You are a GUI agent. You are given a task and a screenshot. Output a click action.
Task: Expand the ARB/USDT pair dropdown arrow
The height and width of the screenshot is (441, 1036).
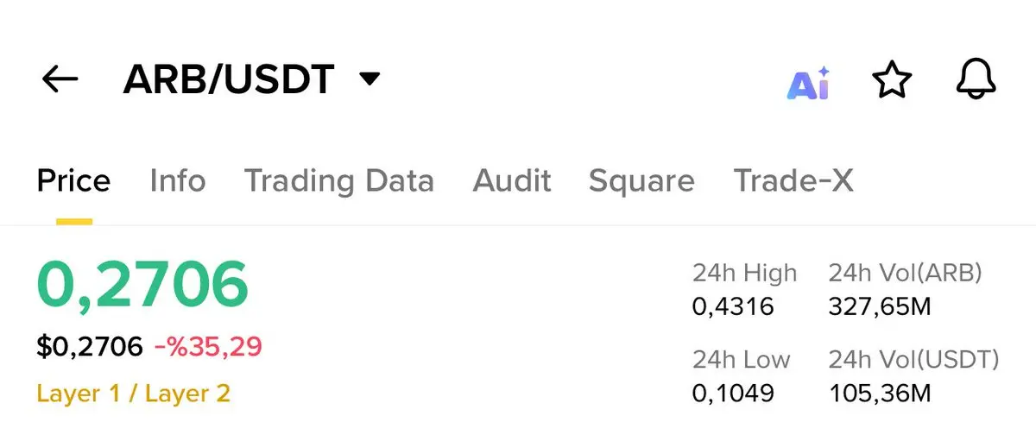pyautogui.click(x=370, y=79)
